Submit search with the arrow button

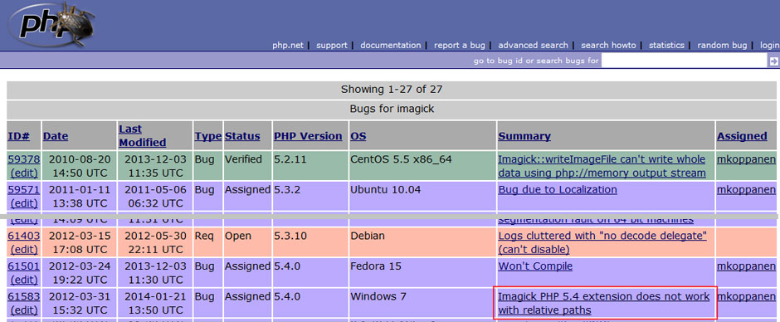tap(773, 61)
